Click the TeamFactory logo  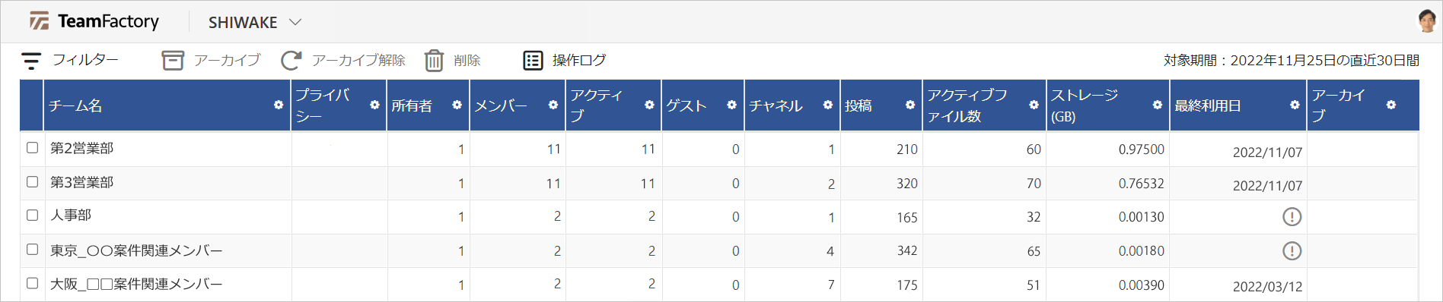tap(94, 21)
